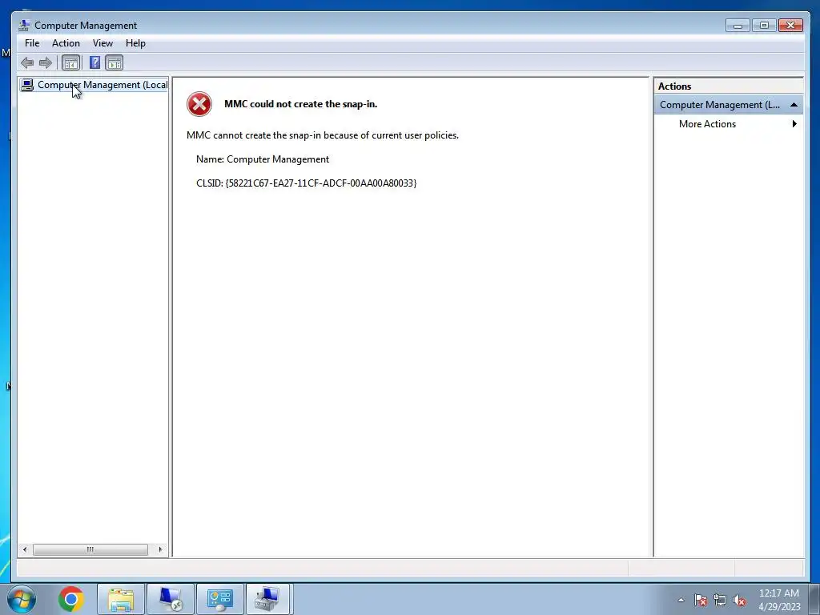Maximize the Computer Management window
This screenshot has width=820, height=615.
click(x=764, y=26)
